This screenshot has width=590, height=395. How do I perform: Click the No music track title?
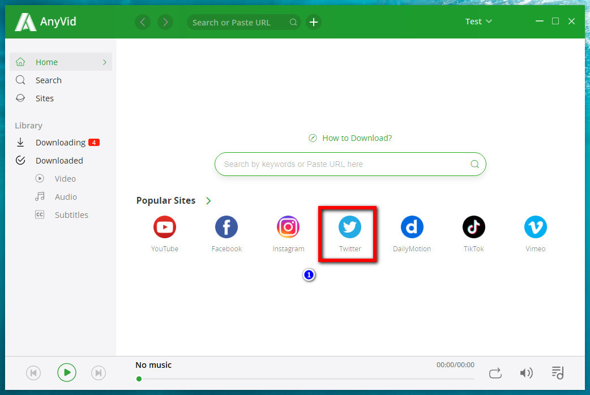[x=153, y=365]
